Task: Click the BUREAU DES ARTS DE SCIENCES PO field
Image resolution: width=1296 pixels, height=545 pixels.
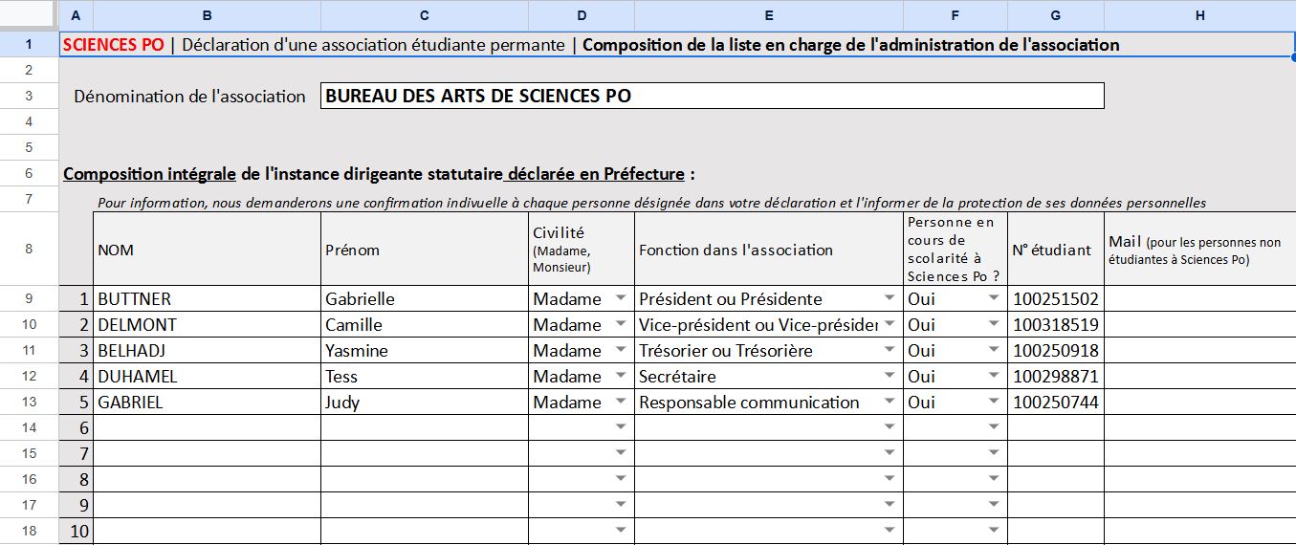Action: click(x=712, y=96)
